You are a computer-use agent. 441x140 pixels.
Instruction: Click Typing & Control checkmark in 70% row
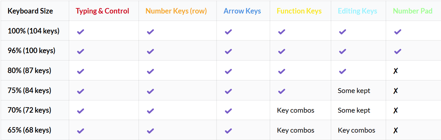pyautogui.click(x=80, y=111)
